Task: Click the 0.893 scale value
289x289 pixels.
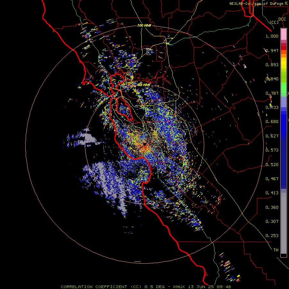Action: 272,65
